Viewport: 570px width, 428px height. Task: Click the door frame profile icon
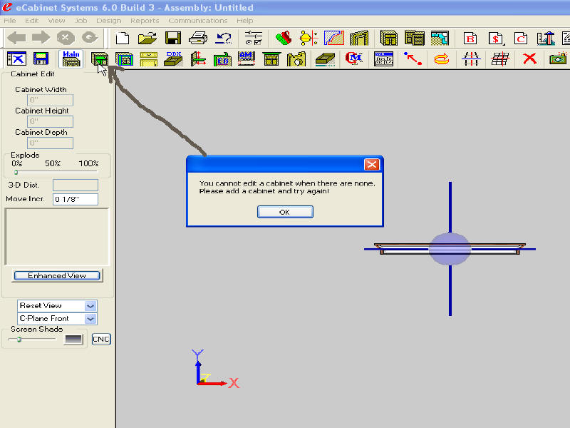[359, 38]
